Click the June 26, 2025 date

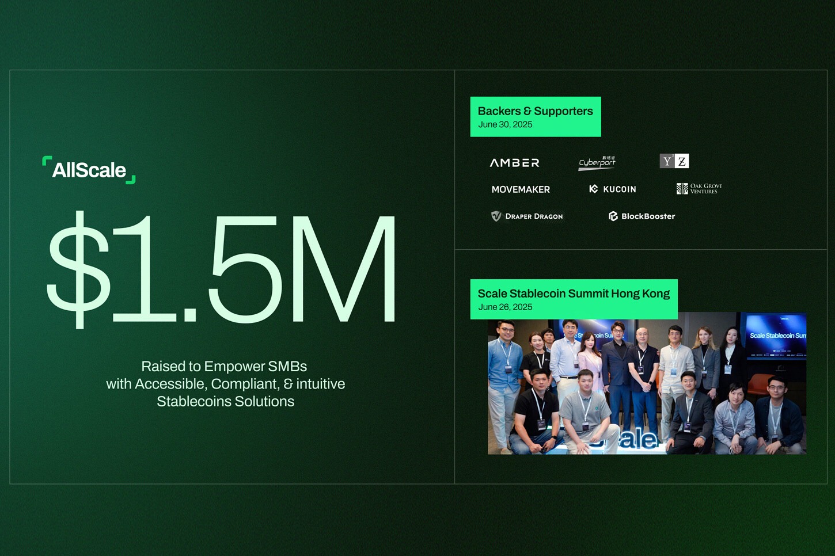(505, 307)
